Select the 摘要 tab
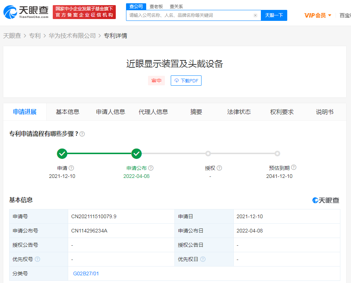This screenshot has height=283, width=351. pos(196,112)
